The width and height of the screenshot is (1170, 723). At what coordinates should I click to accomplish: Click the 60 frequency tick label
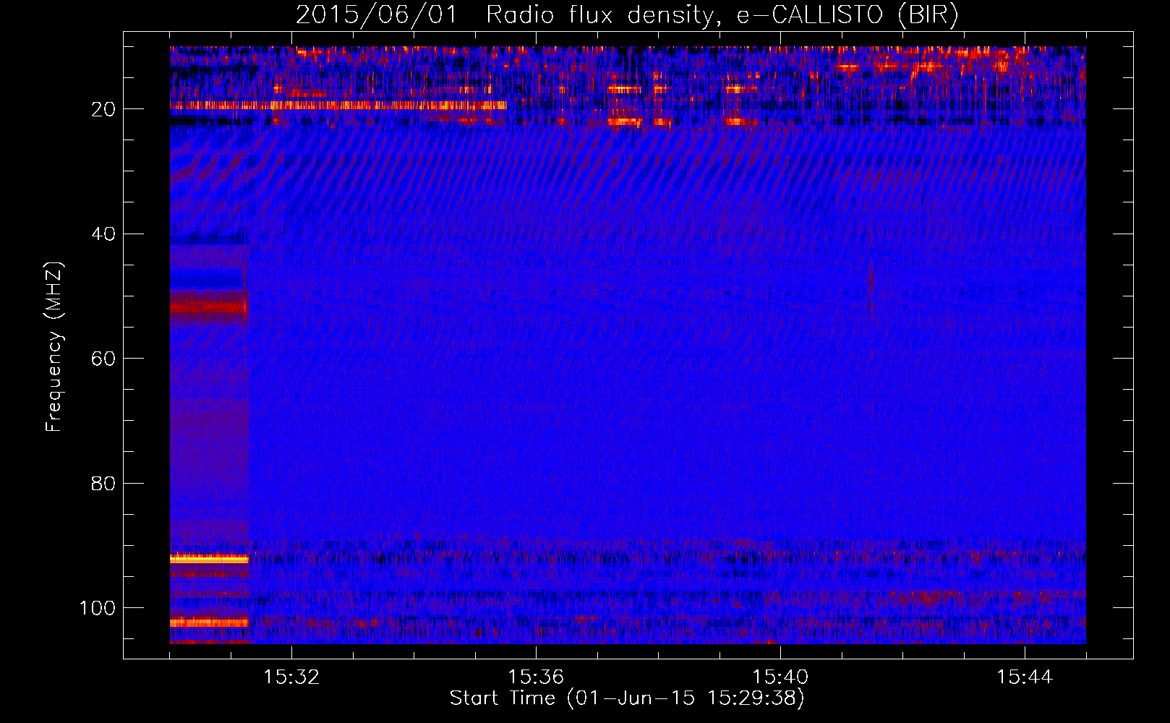[103, 359]
